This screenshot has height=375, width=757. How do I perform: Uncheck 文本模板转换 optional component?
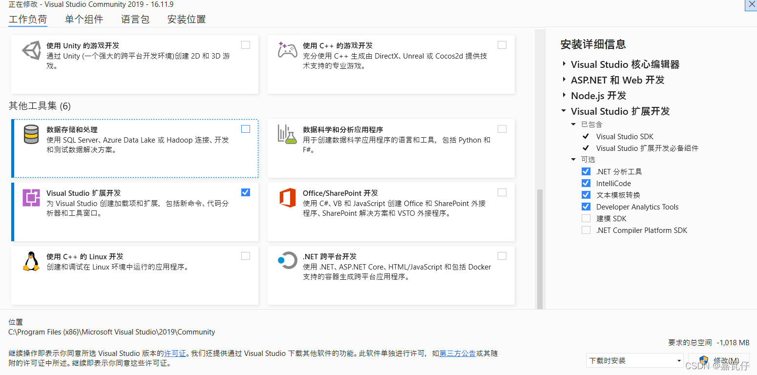(x=586, y=195)
